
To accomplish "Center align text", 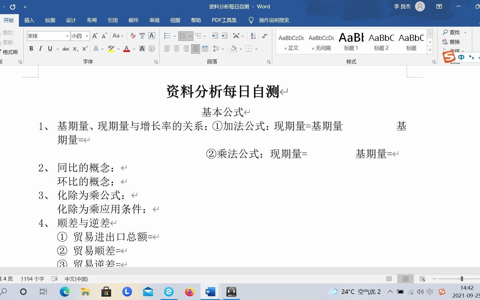I will tap(177, 49).
